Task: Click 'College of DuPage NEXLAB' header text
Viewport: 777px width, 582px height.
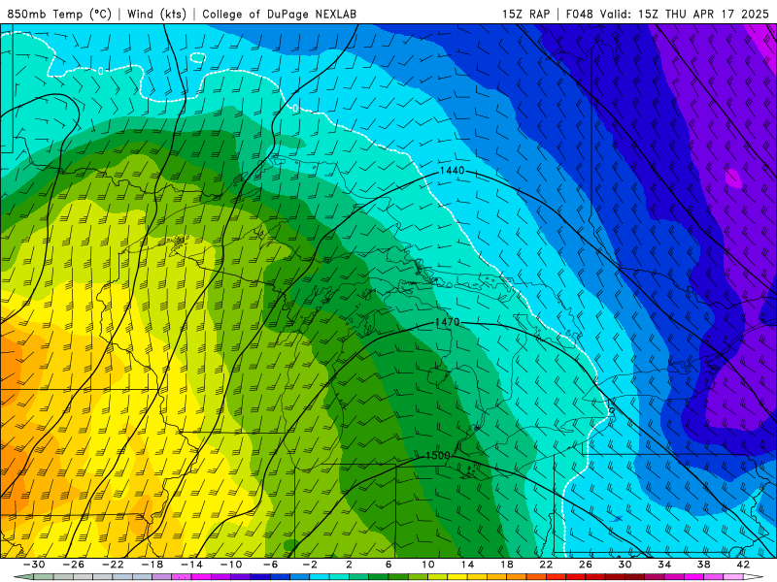Action: [x=279, y=14]
